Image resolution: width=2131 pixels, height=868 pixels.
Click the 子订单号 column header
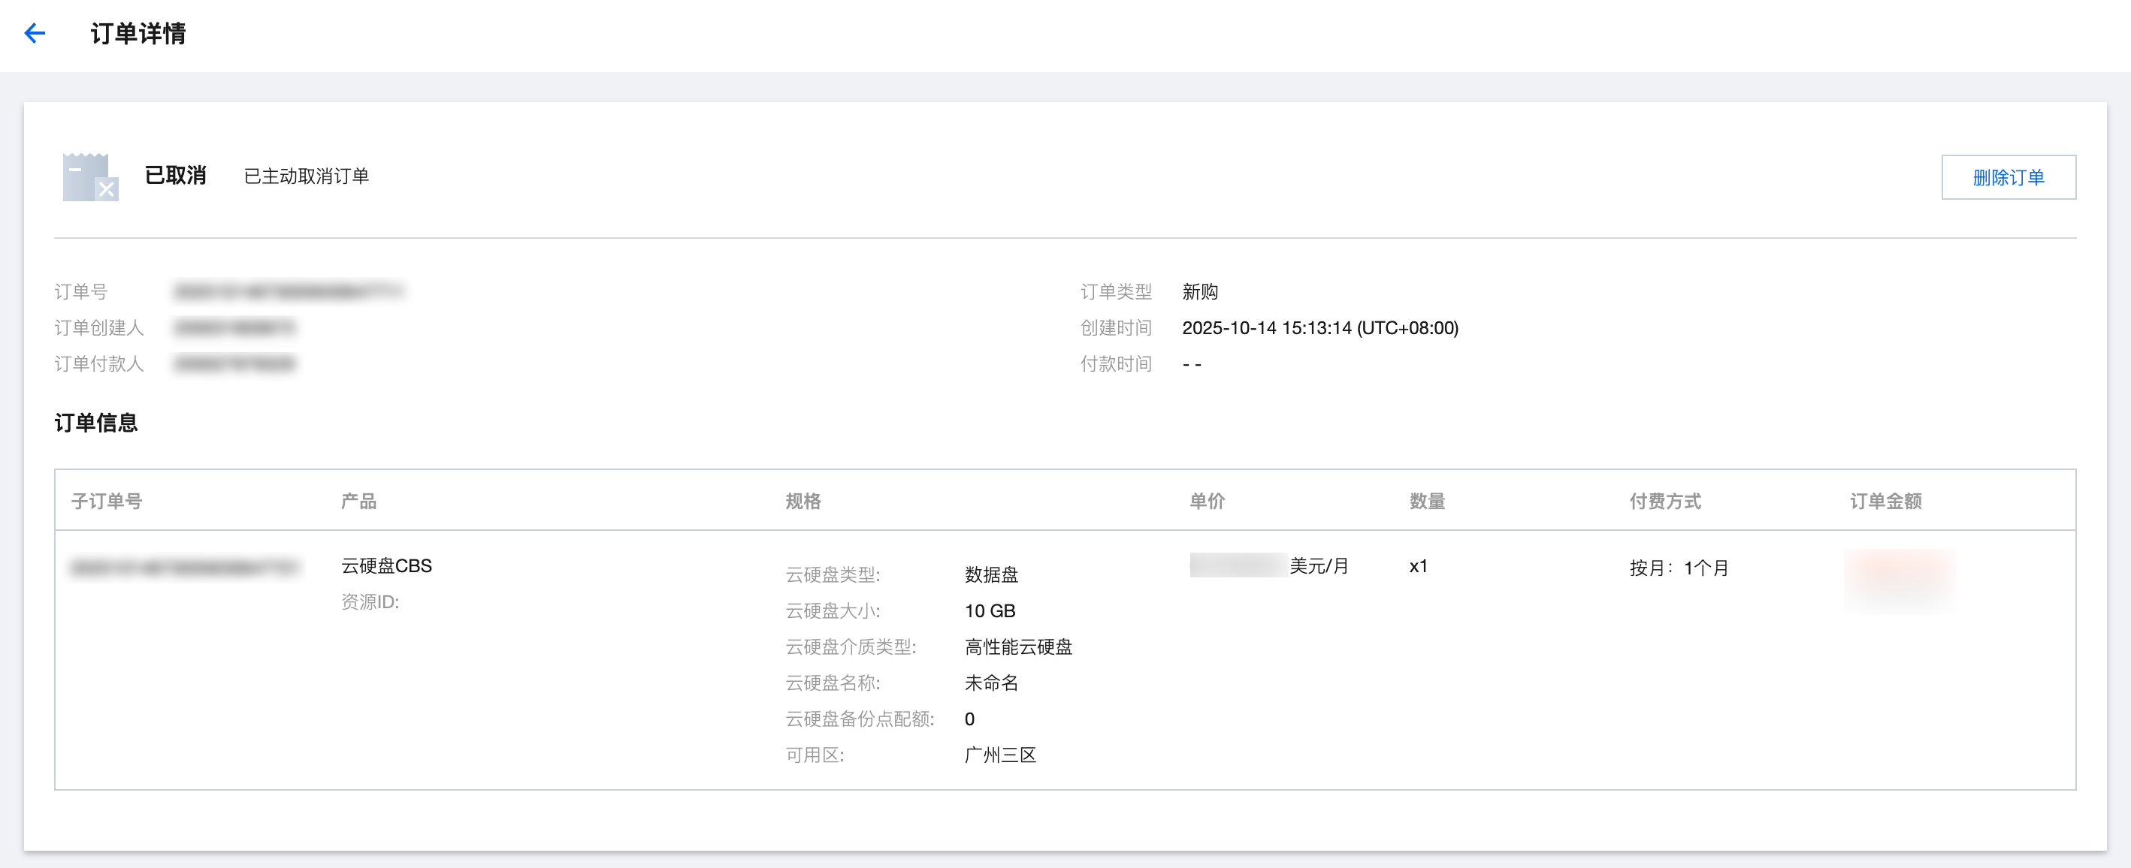click(x=107, y=501)
